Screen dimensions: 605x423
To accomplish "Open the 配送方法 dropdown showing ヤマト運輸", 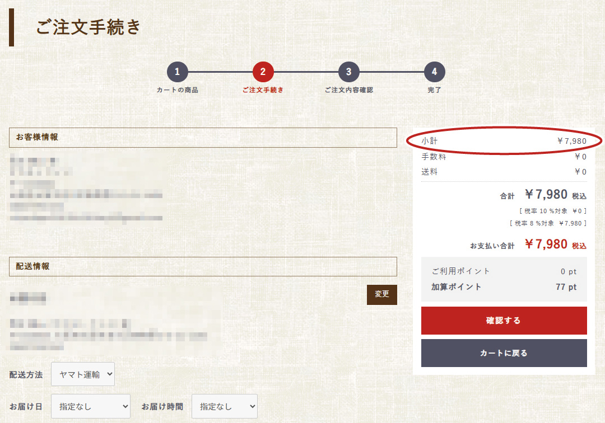I will pyautogui.click(x=83, y=374).
